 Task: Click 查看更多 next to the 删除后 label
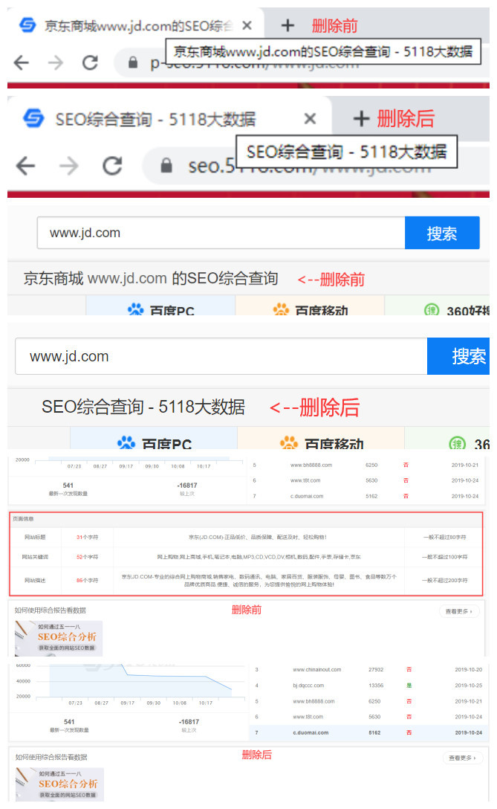(463, 758)
